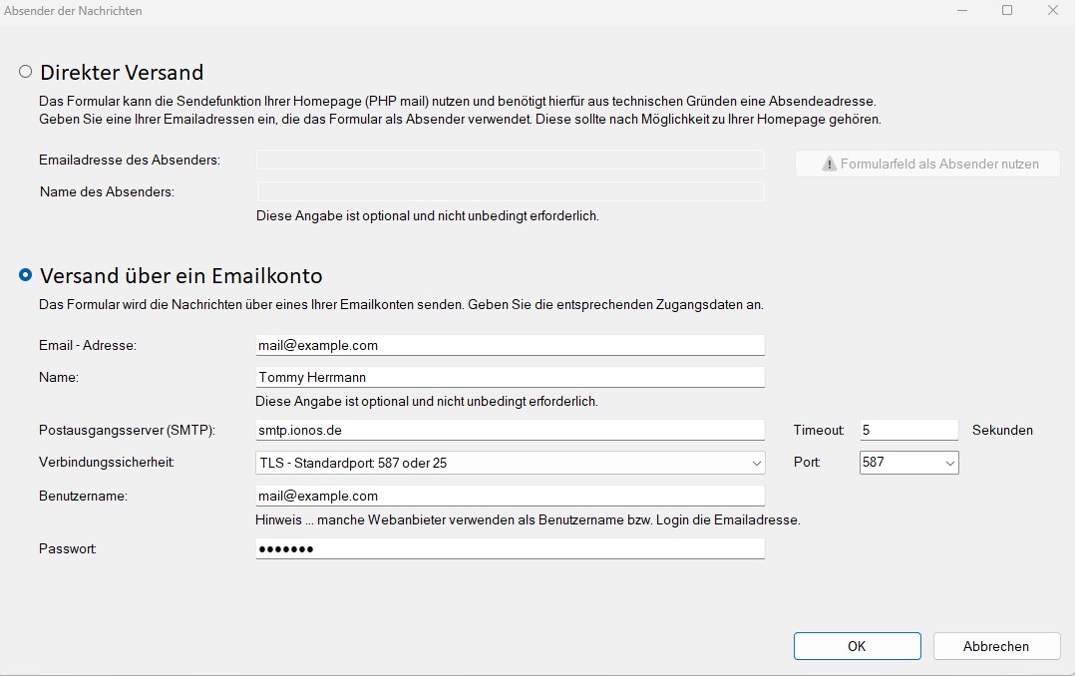
Task: Click the Postausgangsserver SMTP field
Action: [x=510, y=430]
